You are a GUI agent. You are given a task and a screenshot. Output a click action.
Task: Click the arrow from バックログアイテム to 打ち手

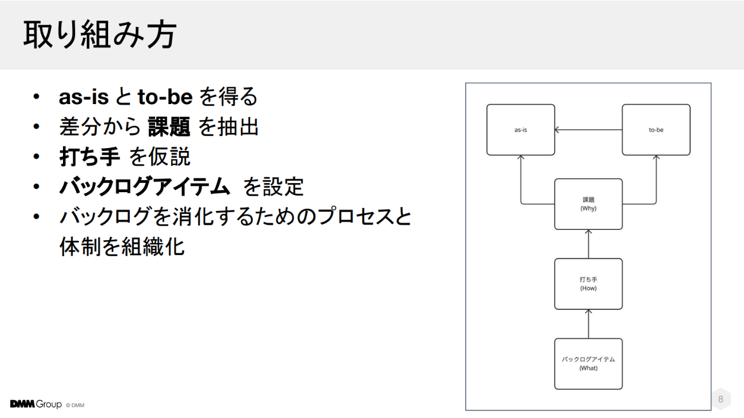[588, 324]
